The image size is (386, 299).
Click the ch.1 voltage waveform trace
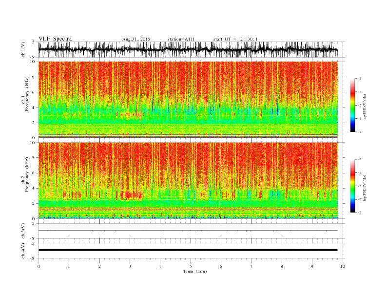[188, 49]
